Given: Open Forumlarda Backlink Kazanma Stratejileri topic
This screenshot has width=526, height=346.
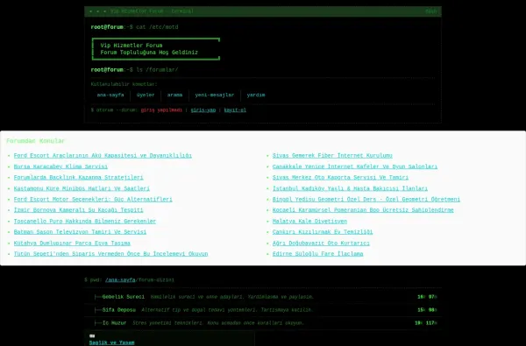Looking at the screenshot, I should point(79,177).
